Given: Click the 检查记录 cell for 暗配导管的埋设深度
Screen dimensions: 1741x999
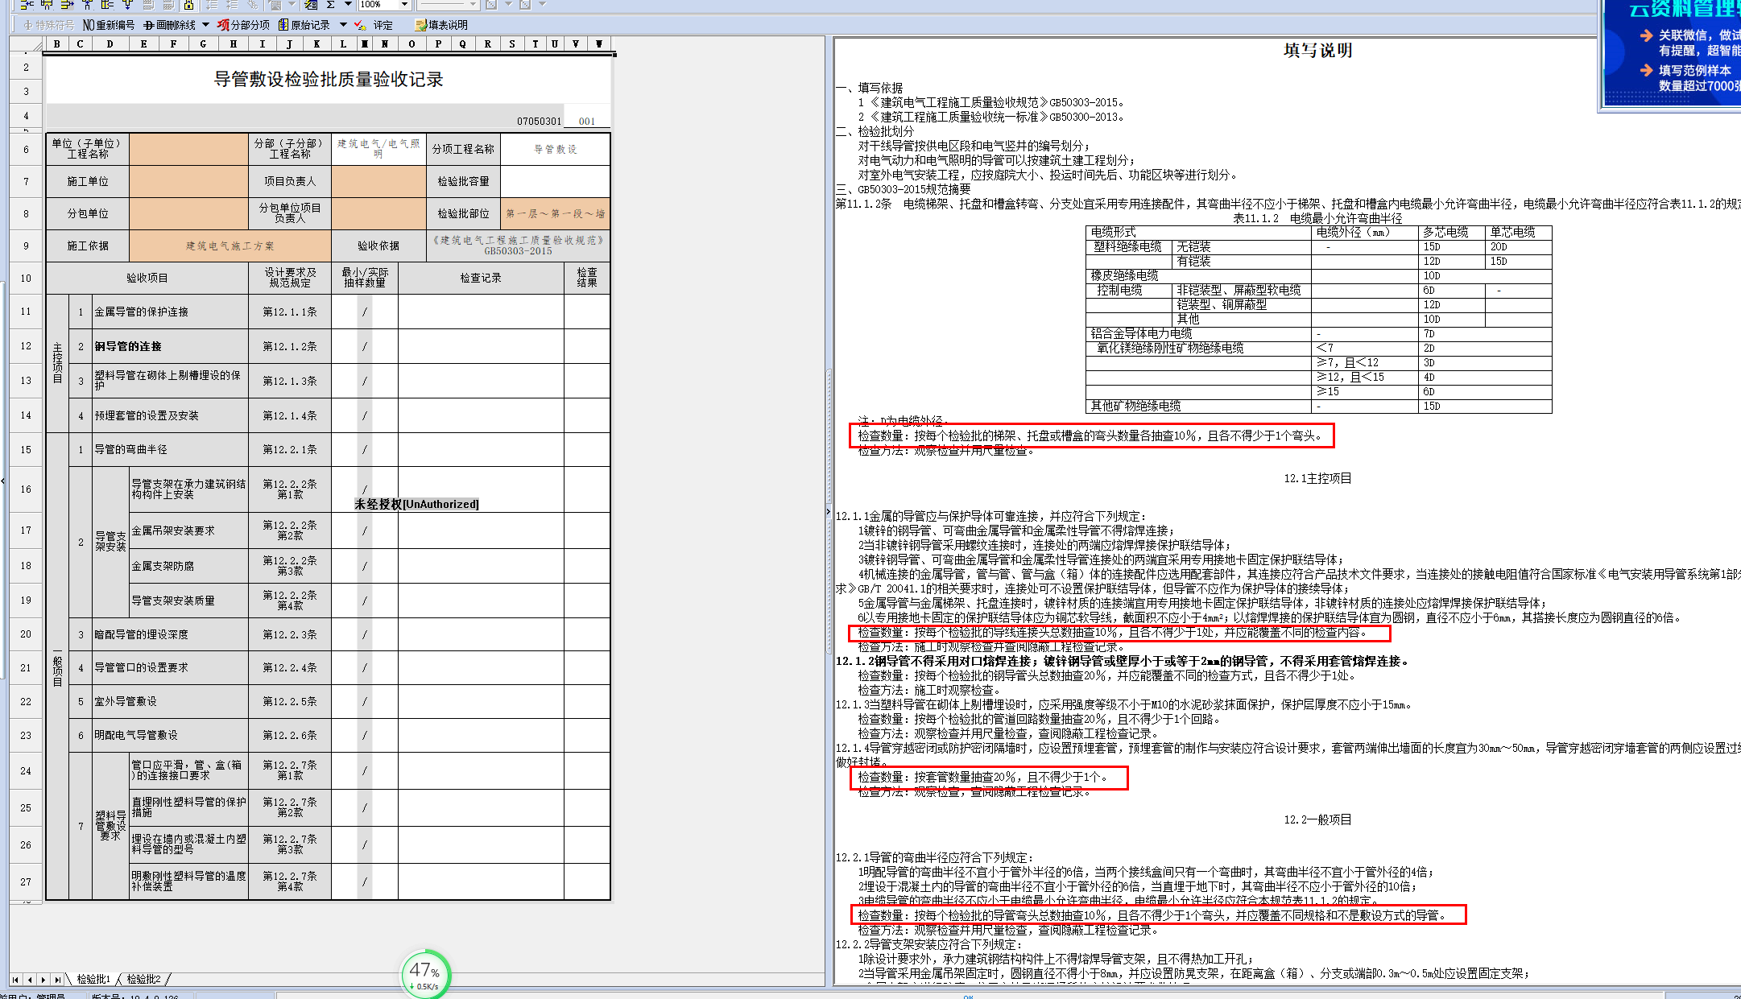Looking at the screenshot, I should (481, 634).
